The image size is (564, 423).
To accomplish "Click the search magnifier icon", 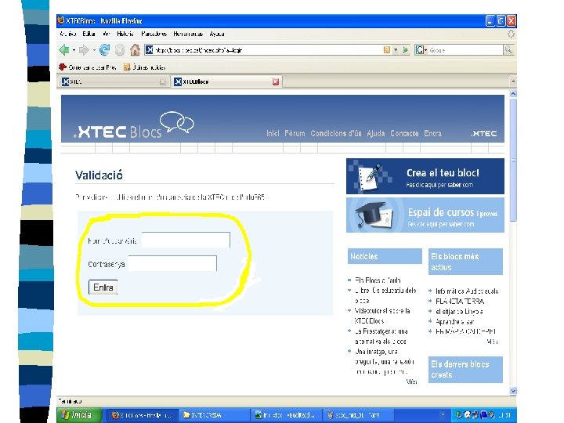I will [x=508, y=50].
